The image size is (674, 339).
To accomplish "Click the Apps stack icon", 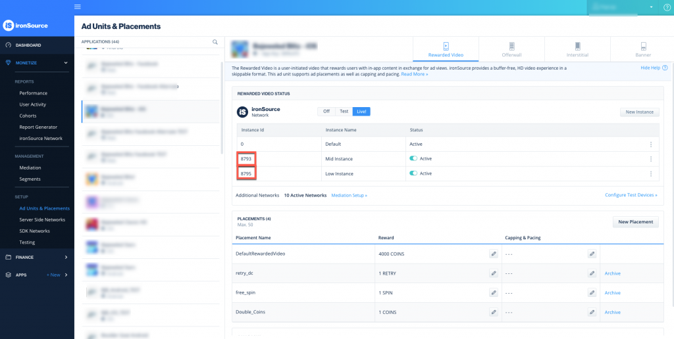I will [x=8, y=275].
